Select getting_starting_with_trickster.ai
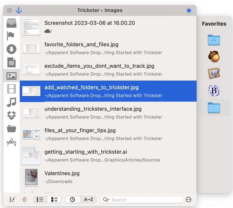Image resolution: width=233 pixels, height=208 pixels. pos(108,155)
